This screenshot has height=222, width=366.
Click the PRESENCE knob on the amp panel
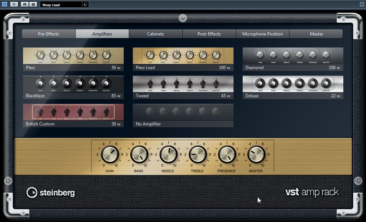click(x=227, y=154)
